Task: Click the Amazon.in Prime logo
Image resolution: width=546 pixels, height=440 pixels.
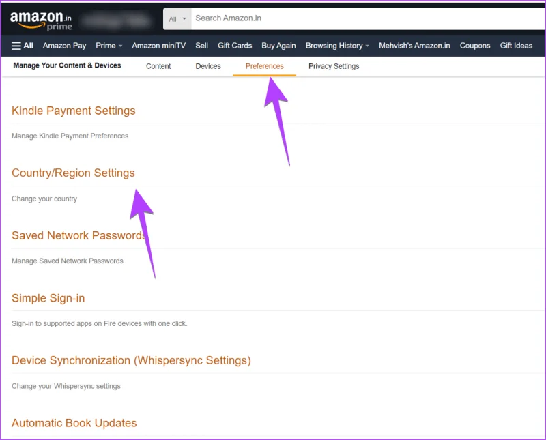Action: pyautogui.click(x=41, y=21)
